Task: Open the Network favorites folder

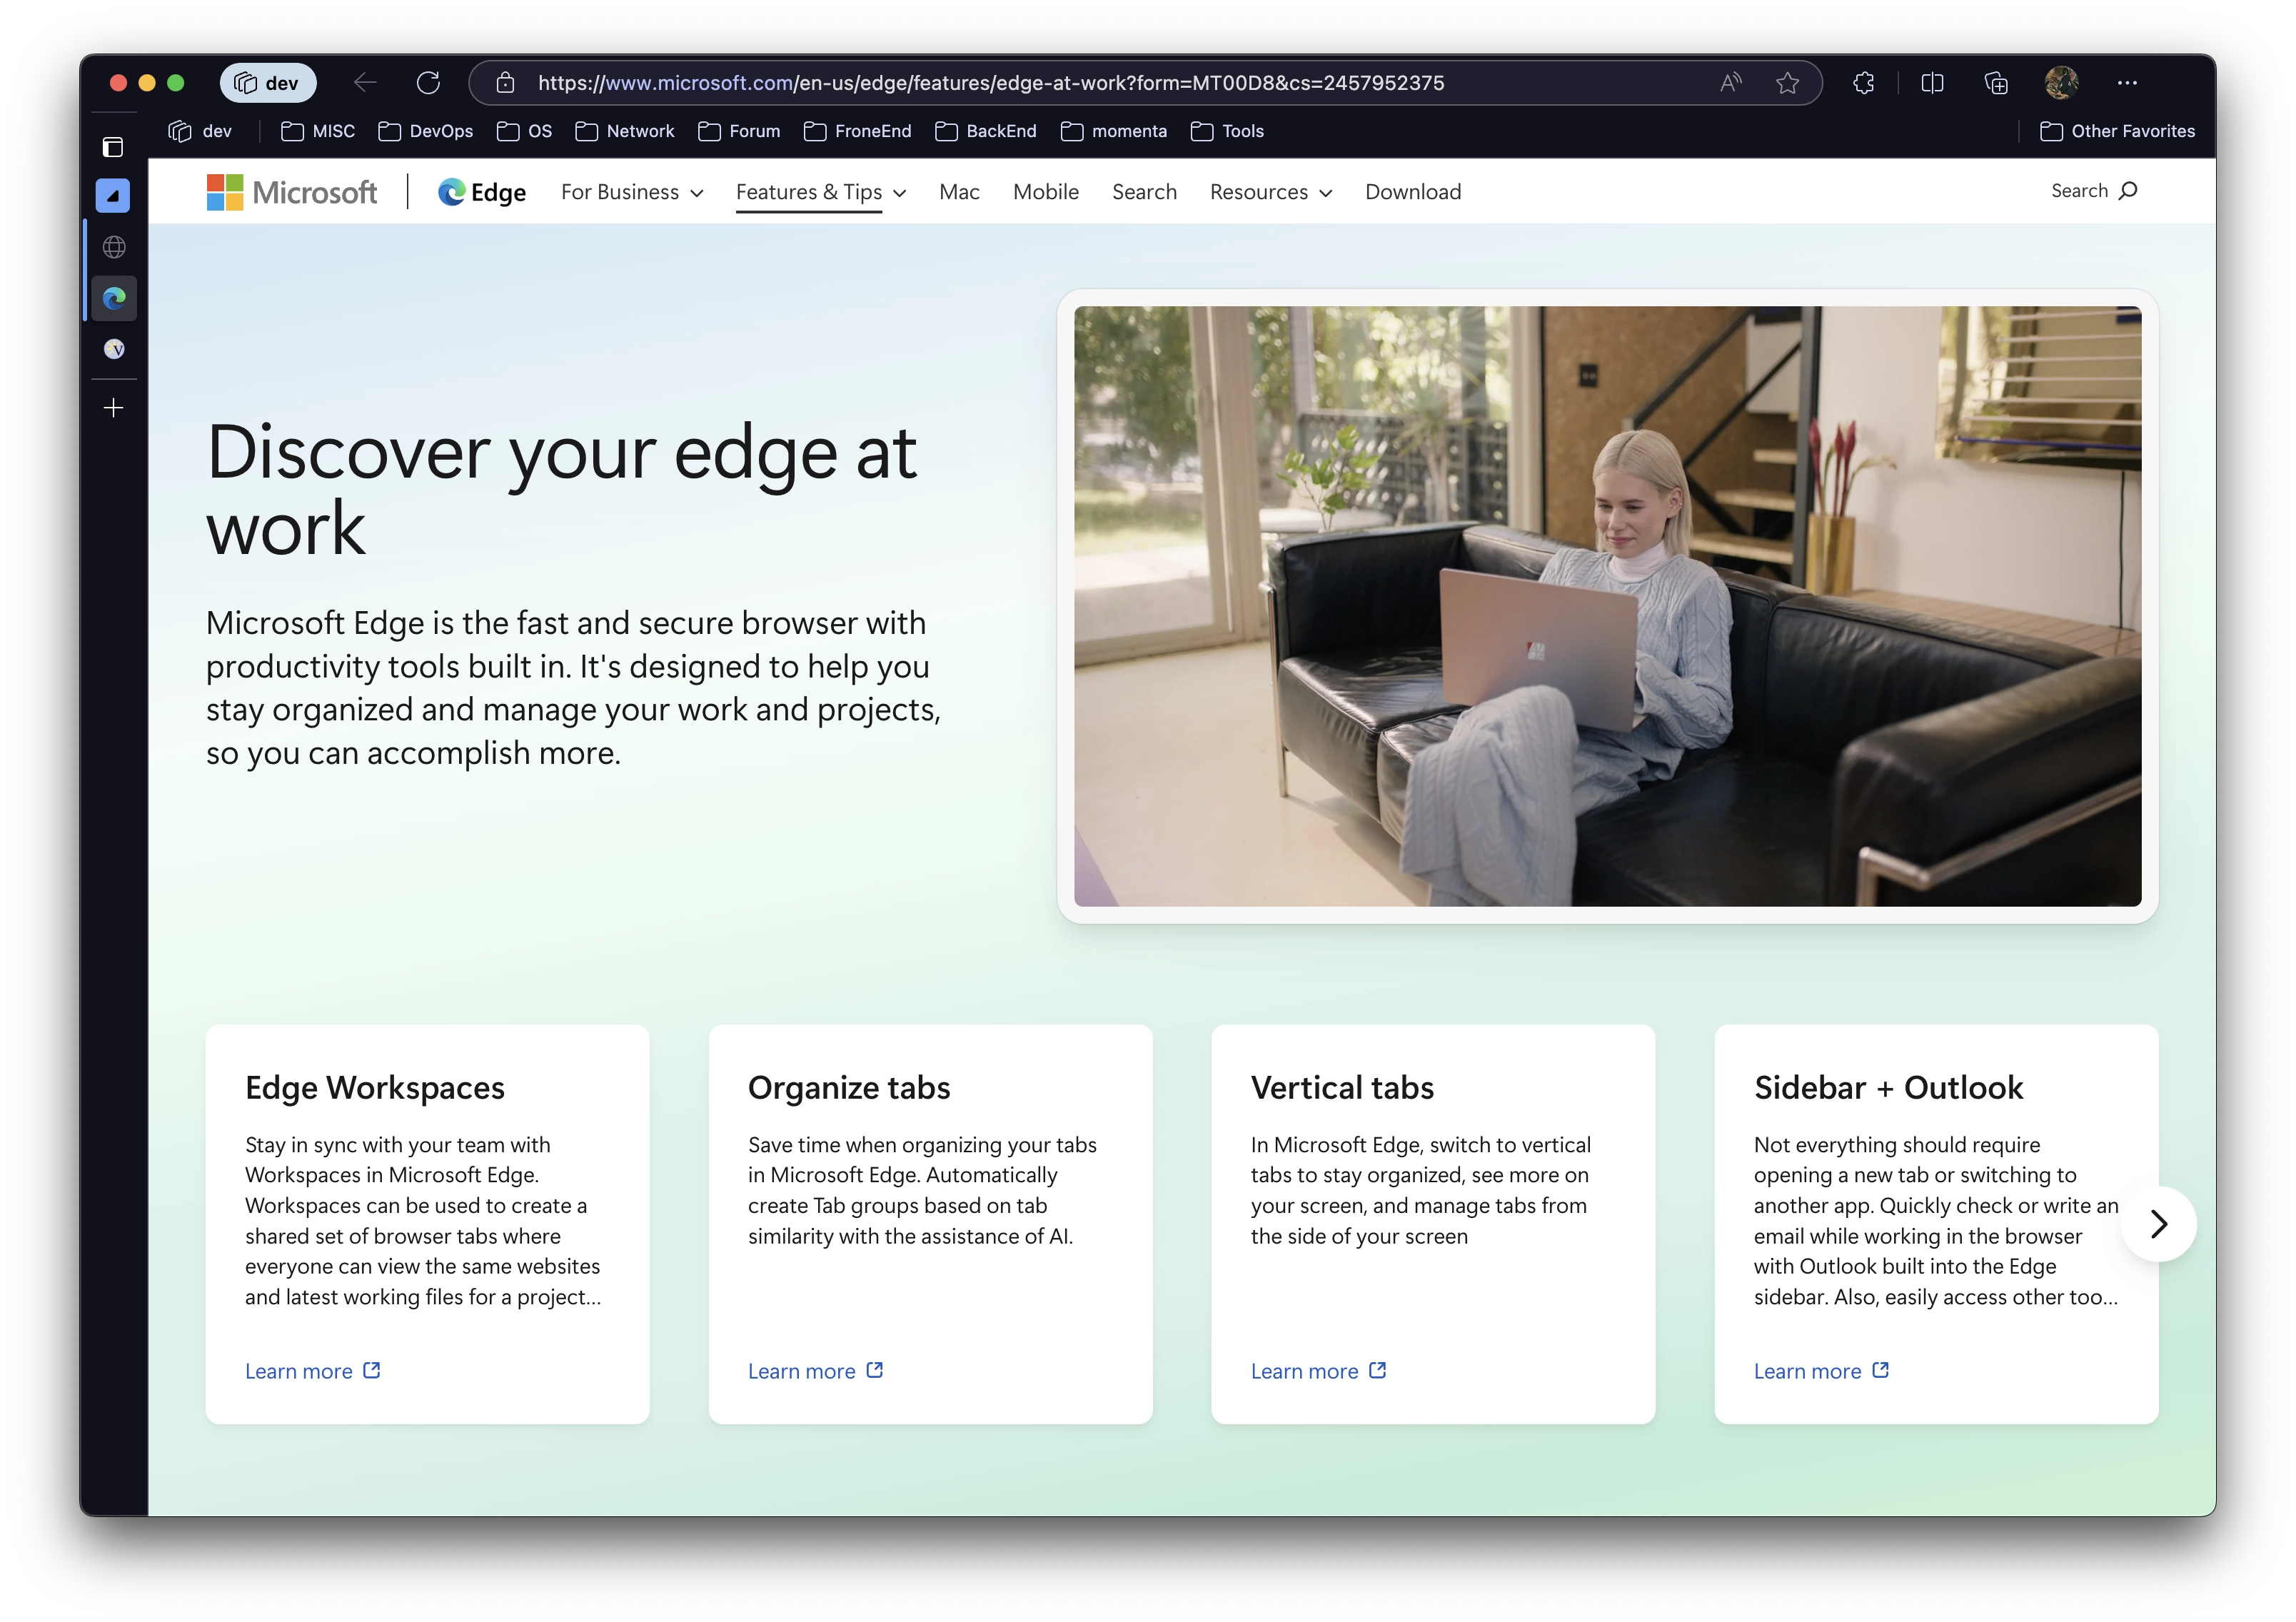Action: [625, 131]
